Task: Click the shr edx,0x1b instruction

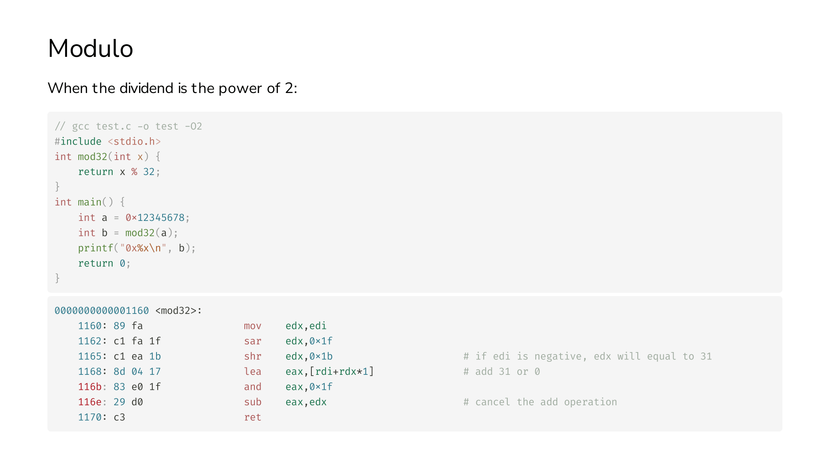Action: [288, 356]
